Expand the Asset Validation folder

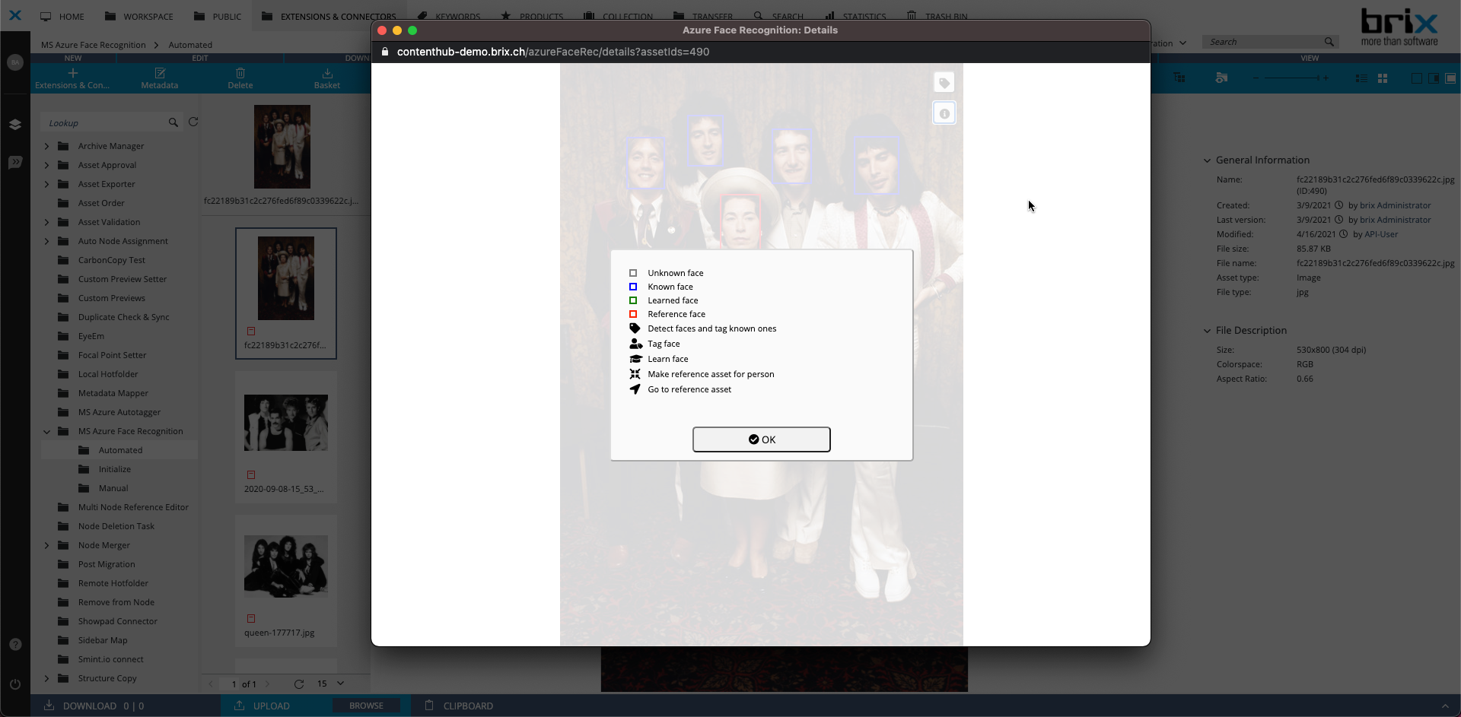[46, 222]
